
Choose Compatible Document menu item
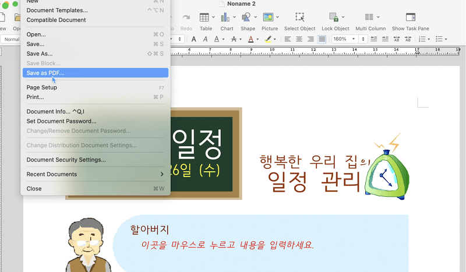96,20
